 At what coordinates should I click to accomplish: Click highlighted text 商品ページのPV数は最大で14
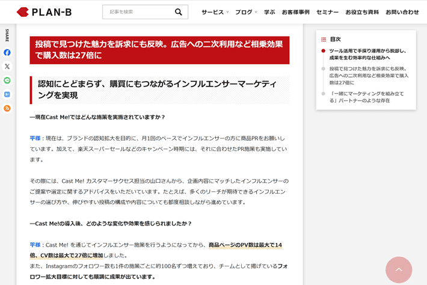[245, 245]
